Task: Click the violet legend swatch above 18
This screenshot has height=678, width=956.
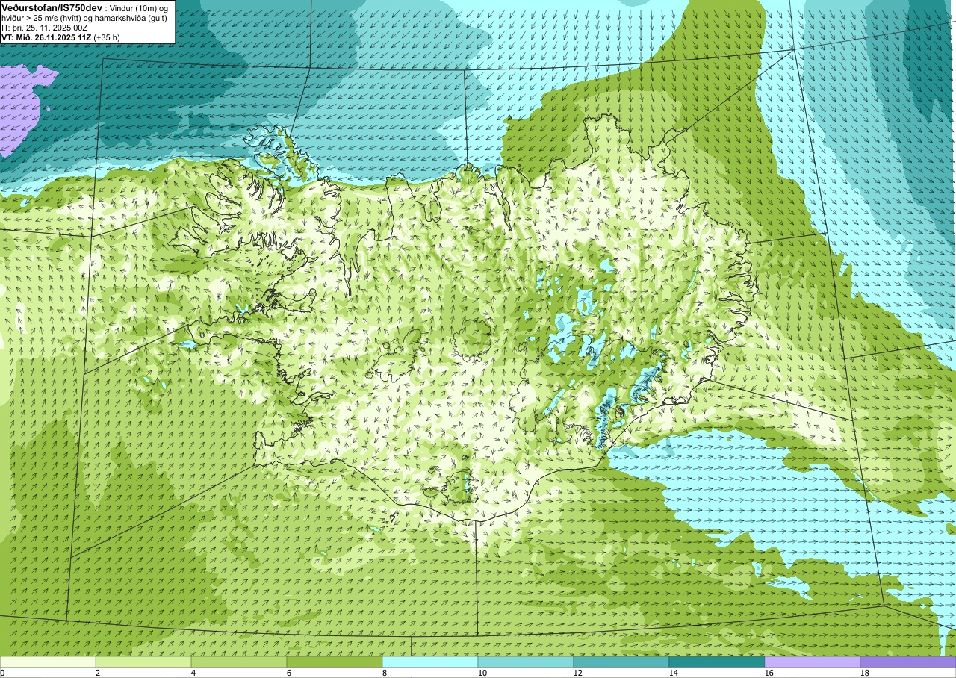Action: click(x=908, y=662)
